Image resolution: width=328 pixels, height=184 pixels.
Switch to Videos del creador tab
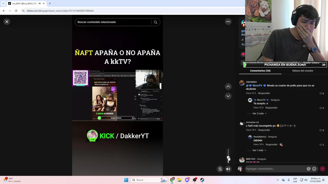(x=303, y=71)
